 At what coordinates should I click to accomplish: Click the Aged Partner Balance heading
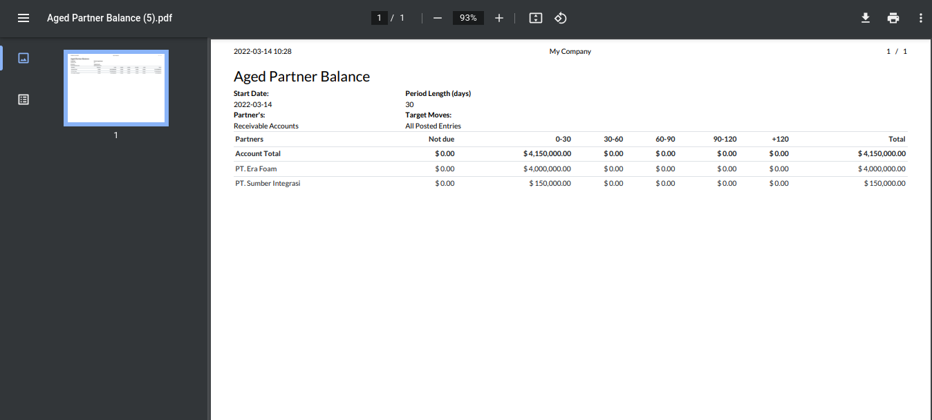pos(301,77)
